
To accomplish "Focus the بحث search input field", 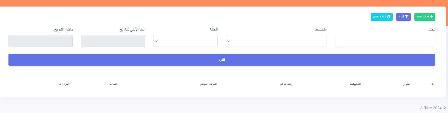I will (x=385, y=41).
